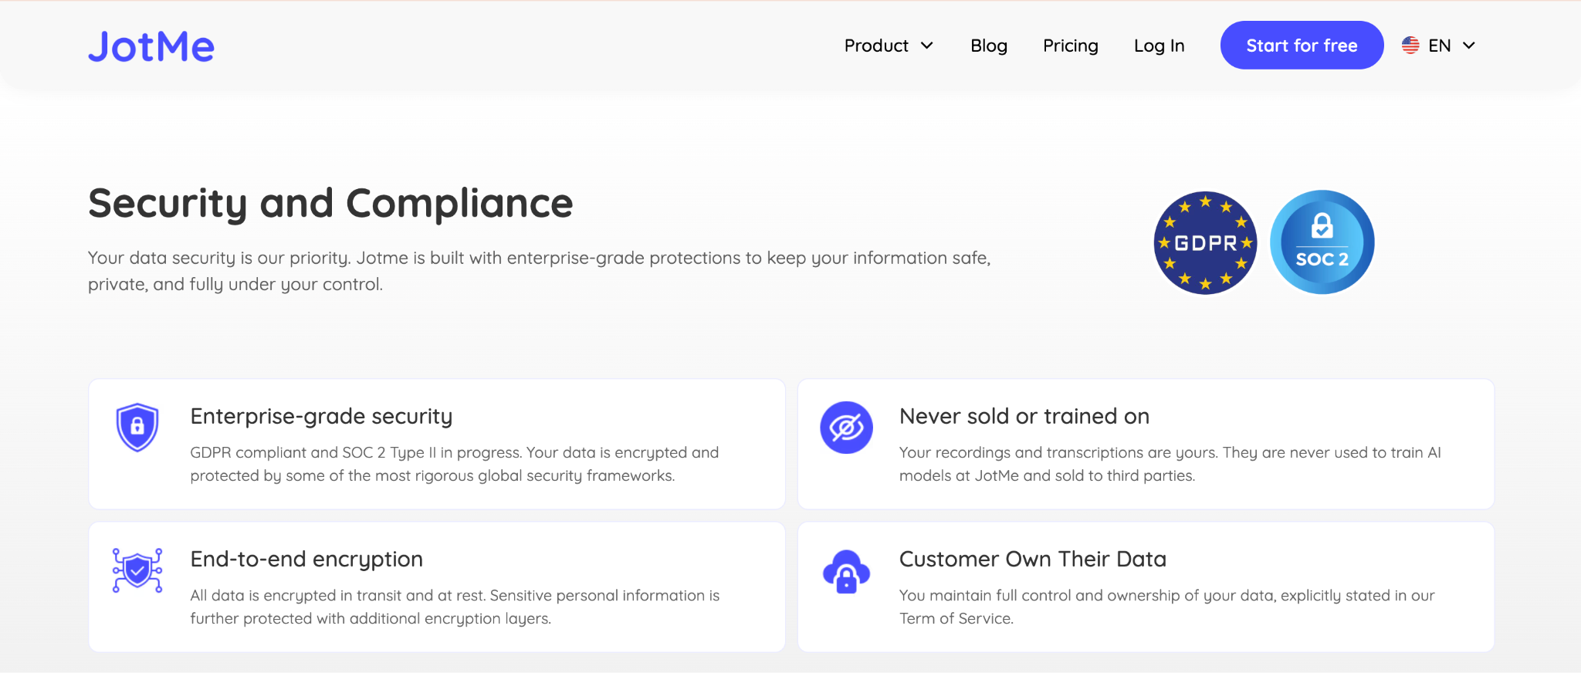1581x673 pixels.
Task: Select the Security and Compliance heading
Action: [x=330, y=204]
